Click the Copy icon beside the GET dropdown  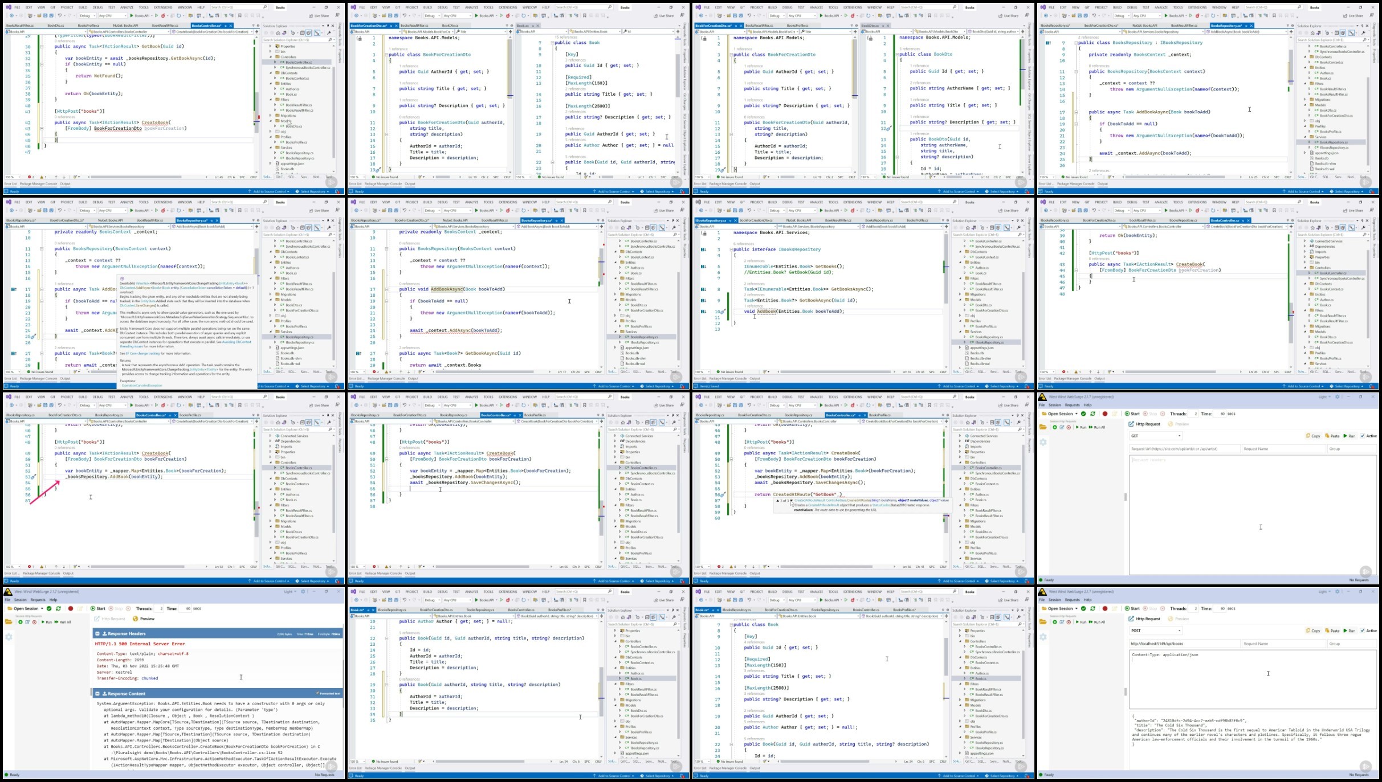(1308, 436)
